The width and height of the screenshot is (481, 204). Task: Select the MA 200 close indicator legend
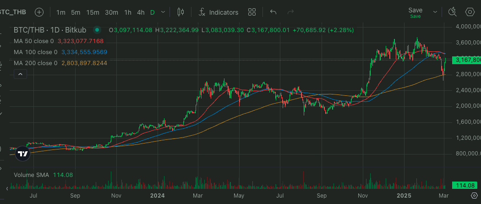[35, 63]
